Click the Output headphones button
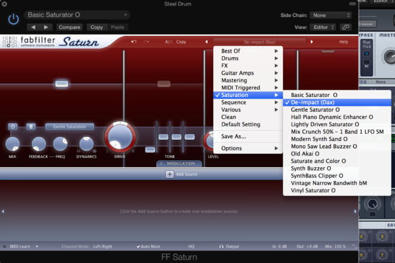This screenshot has height=263, width=395. click(229, 247)
